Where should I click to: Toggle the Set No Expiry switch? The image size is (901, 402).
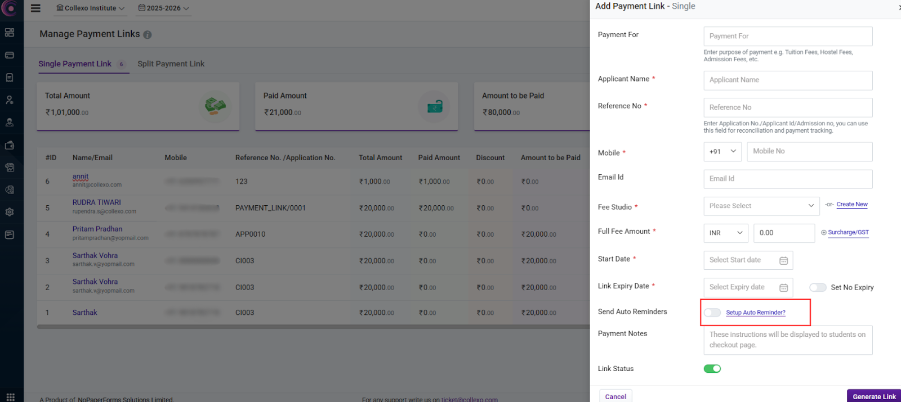click(818, 287)
